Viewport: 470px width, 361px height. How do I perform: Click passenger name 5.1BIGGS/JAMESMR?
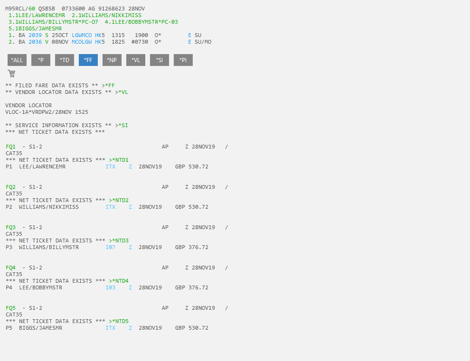[35, 29]
